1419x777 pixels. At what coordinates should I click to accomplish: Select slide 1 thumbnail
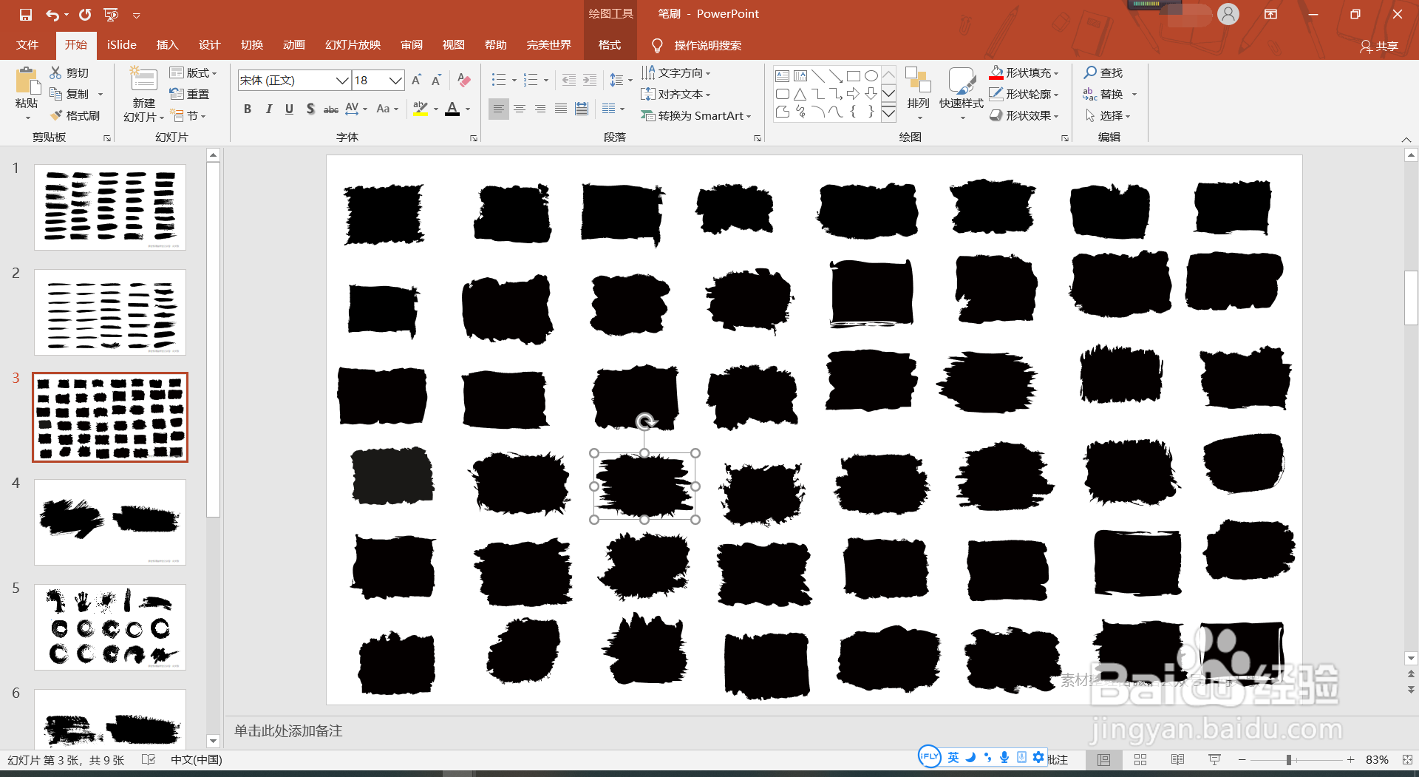(110, 207)
